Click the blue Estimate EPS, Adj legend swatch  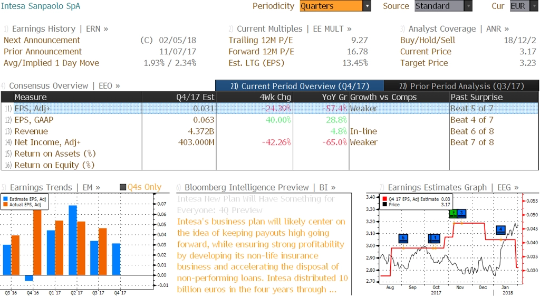click(5, 199)
